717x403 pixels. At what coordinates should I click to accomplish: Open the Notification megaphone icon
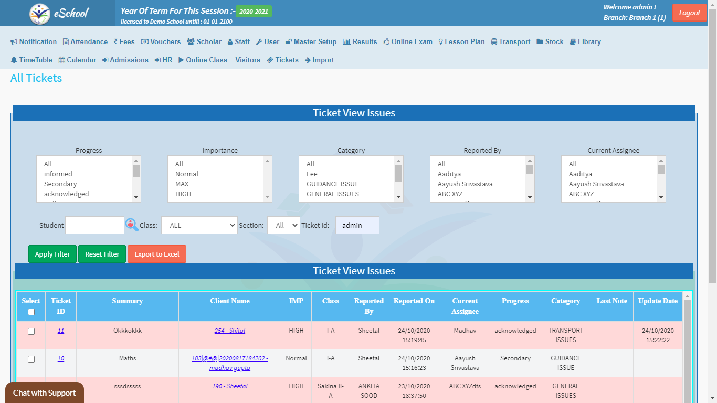pyautogui.click(x=14, y=42)
